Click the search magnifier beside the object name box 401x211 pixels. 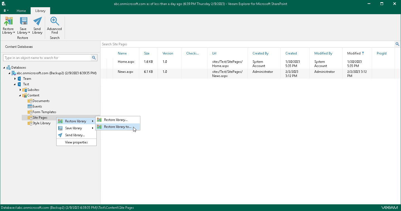(x=94, y=58)
